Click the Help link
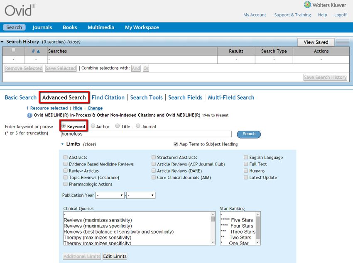This screenshot has height=263, width=353. point(322,15)
